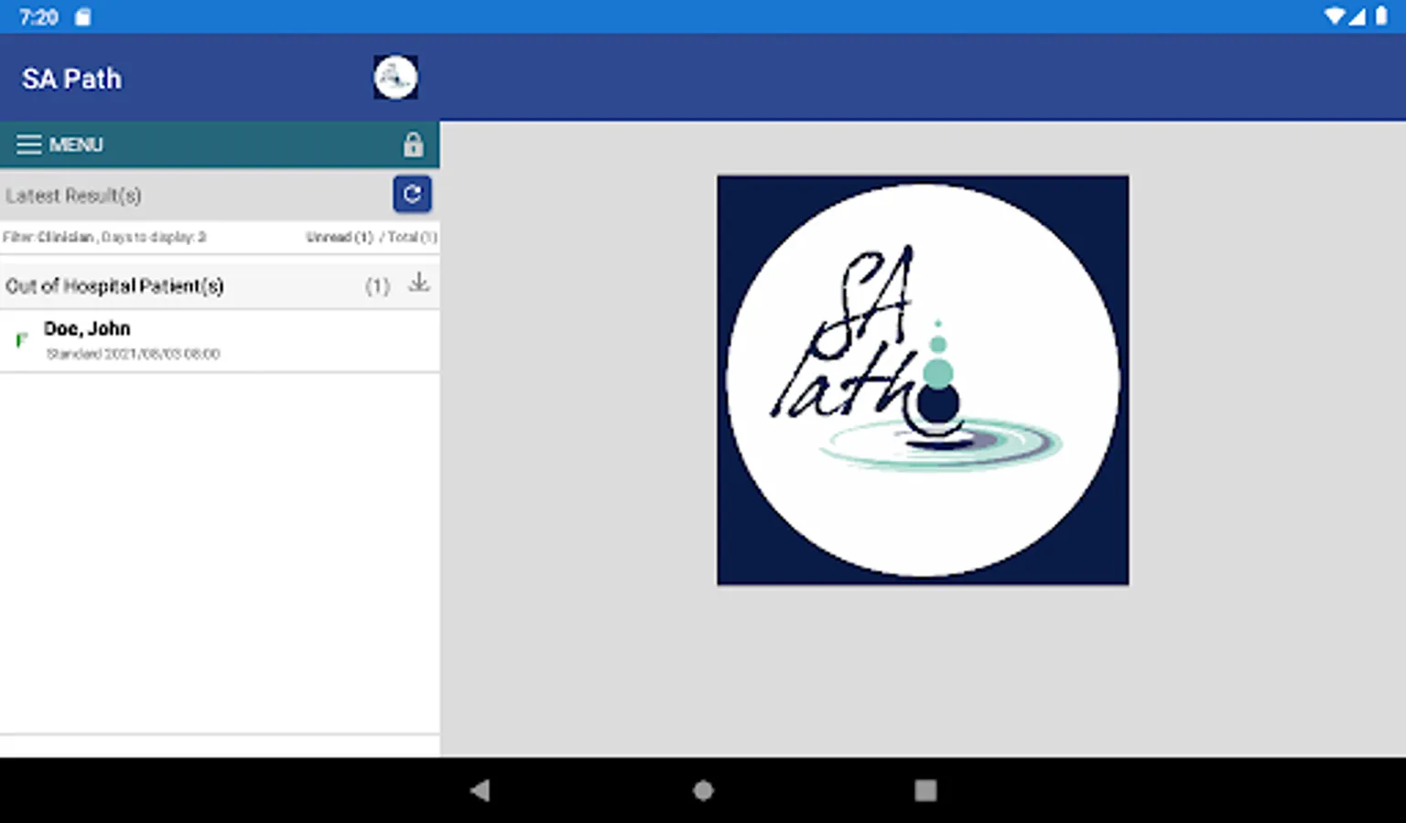Tap the MENU label text
Screen dimensions: 1406x823
tap(76, 144)
